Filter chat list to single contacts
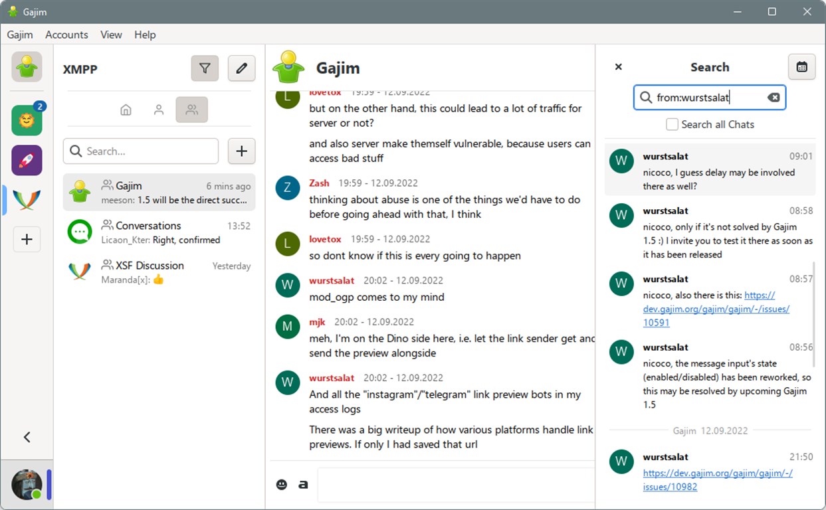This screenshot has width=826, height=510. click(x=159, y=110)
